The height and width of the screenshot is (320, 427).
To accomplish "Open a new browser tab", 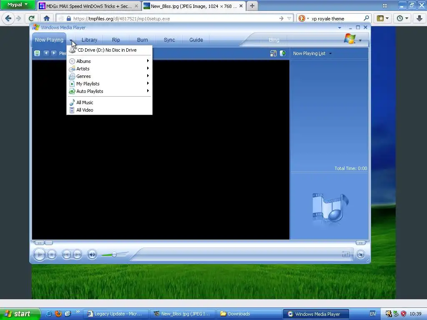I will pyautogui.click(x=252, y=6).
